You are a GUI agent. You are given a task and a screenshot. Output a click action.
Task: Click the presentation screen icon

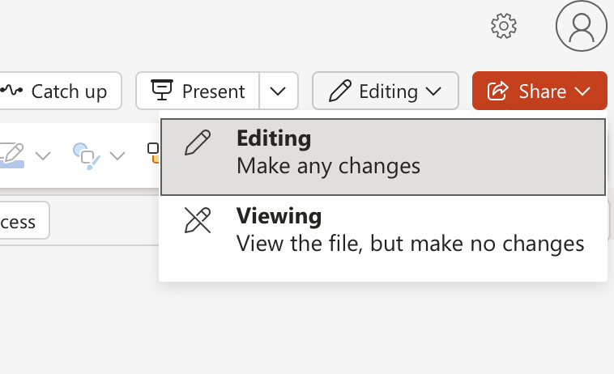(x=163, y=91)
